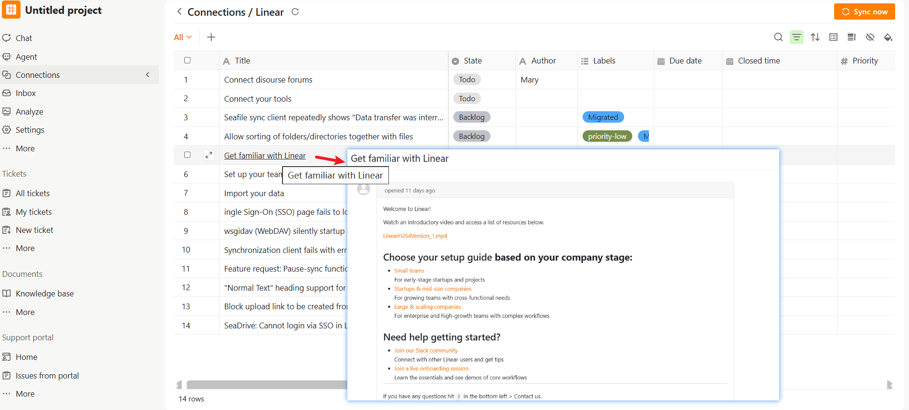
Task: Click the Closed time column header
Action: [x=780, y=61]
